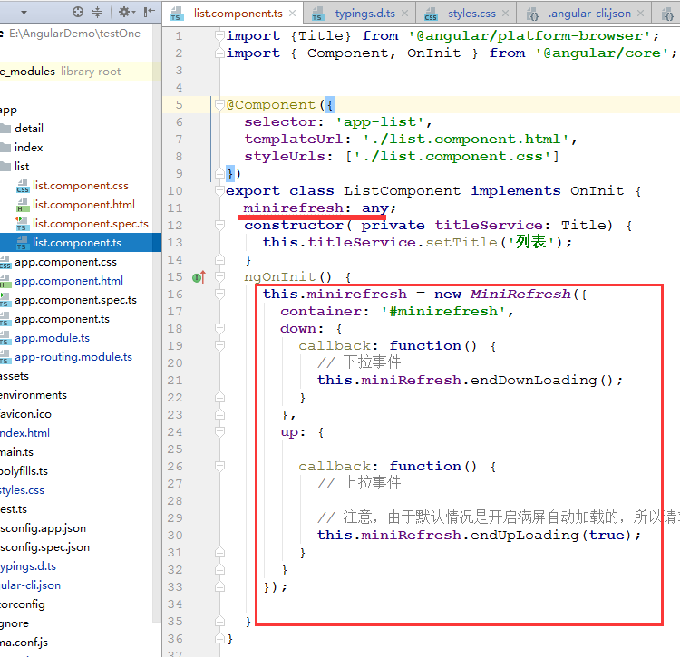The image size is (680, 657).
Task: Collapse the MiniRefresh object fold on line 16
Action: click(220, 294)
